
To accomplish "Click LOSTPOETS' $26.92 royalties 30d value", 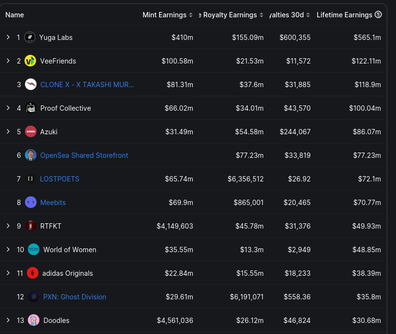I will click(x=299, y=179).
